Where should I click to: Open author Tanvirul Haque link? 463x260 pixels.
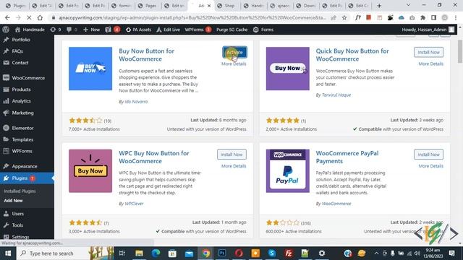click(x=336, y=95)
